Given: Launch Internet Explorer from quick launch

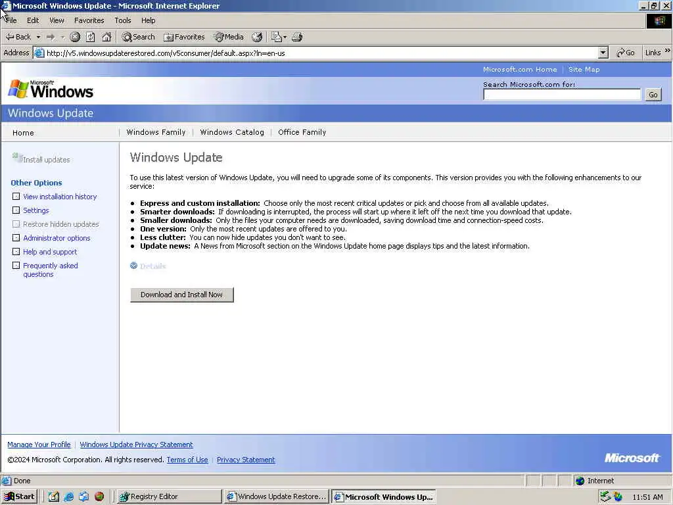Looking at the screenshot, I should pyautogui.click(x=68, y=496).
